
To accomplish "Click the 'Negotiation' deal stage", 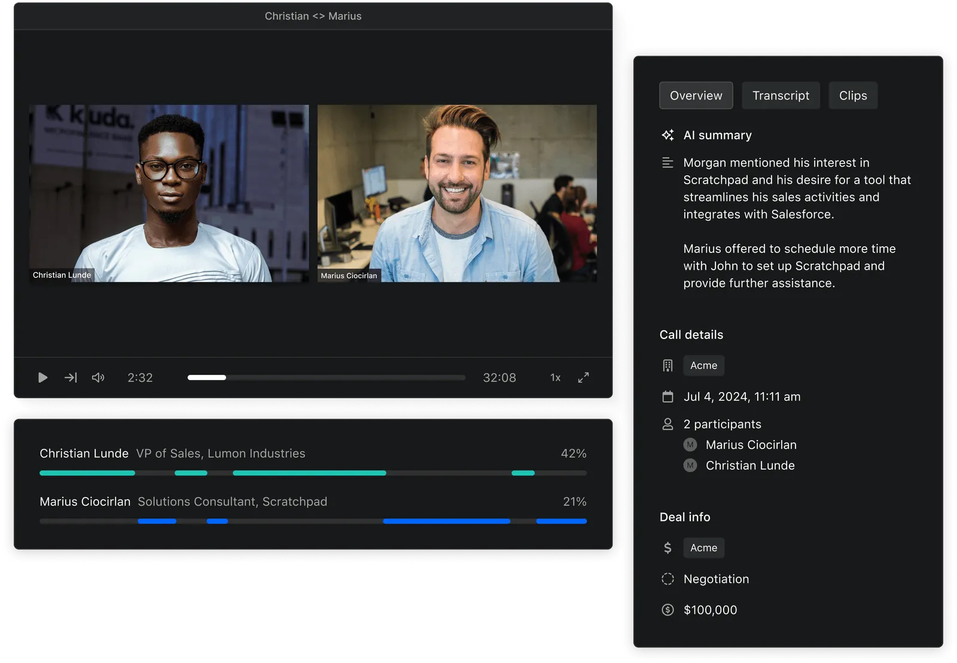I will [716, 579].
